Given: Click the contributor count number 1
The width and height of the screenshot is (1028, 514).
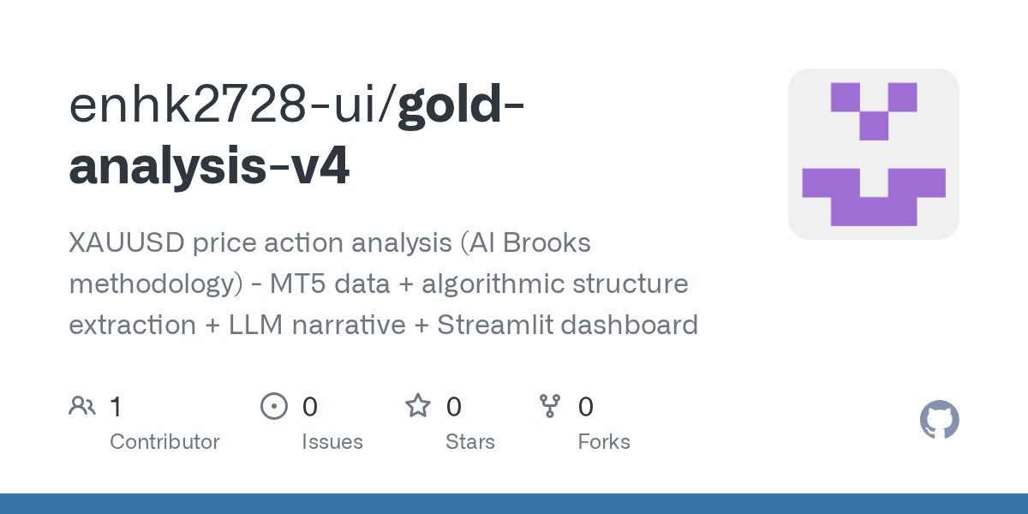Looking at the screenshot, I should point(116,406).
